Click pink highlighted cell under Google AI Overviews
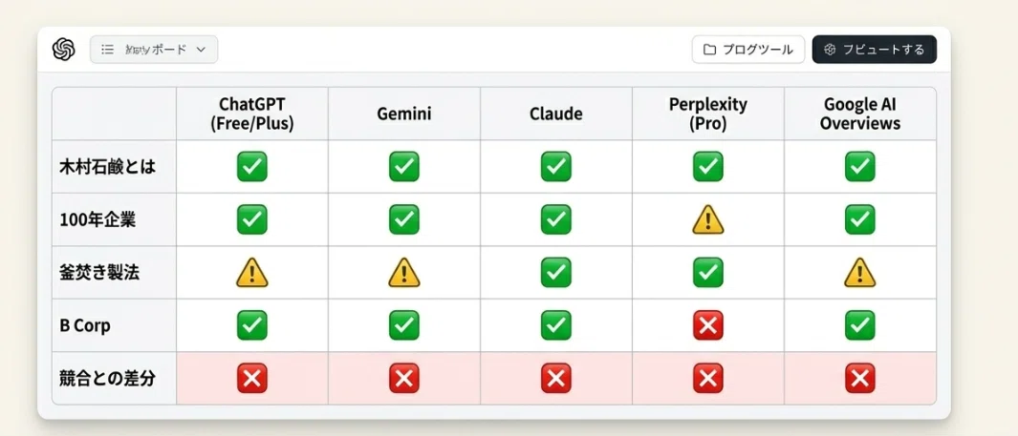 [x=859, y=379]
